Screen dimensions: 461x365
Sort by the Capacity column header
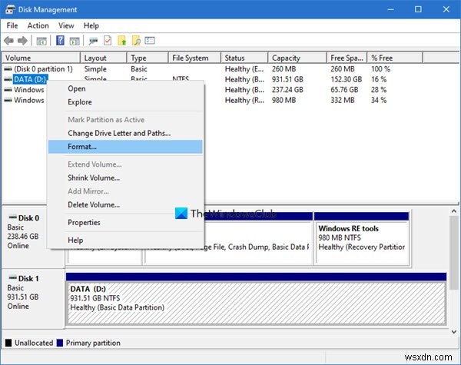click(297, 58)
